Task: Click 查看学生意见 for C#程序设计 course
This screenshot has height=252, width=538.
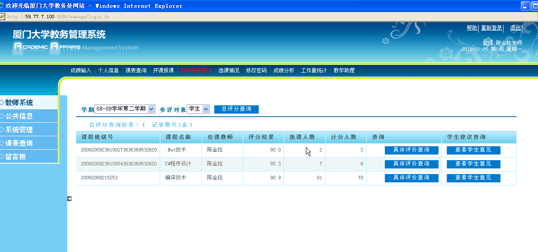Action: [x=473, y=164]
